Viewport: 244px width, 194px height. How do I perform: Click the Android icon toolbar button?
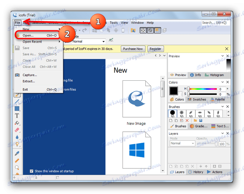coord(116,30)
